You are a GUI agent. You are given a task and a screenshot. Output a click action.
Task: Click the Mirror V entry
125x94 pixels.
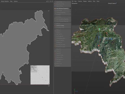(x=63, y=32)
